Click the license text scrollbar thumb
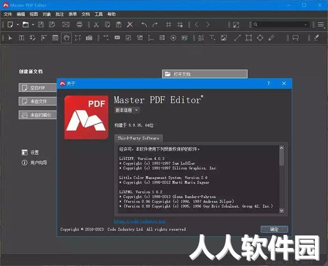 coord(282,158)
